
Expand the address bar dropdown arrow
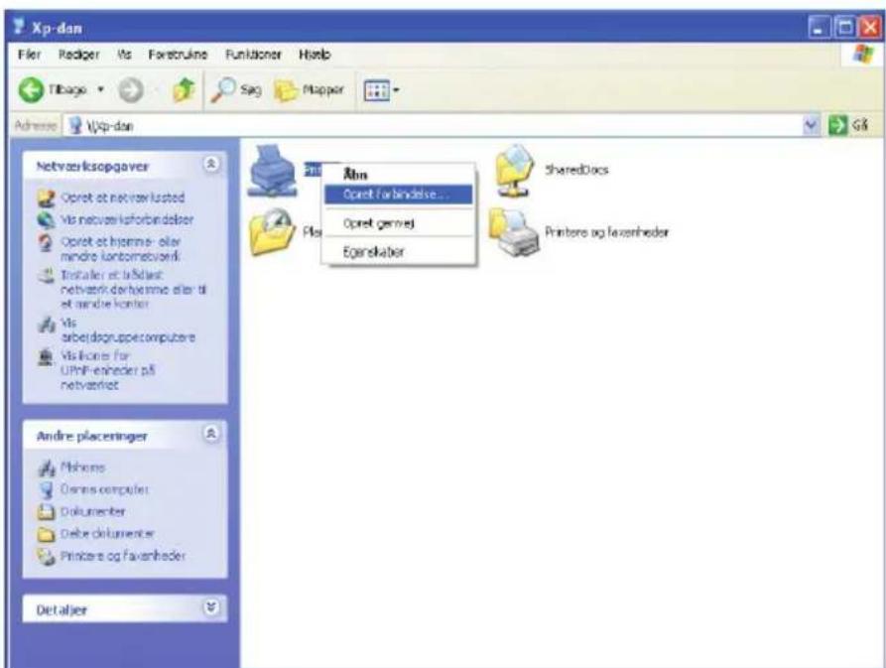tap(812, 125)
